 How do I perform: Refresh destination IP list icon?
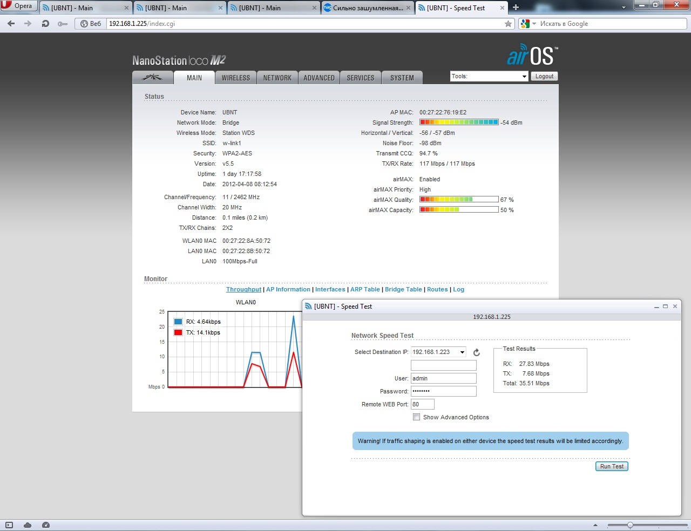pyautogui.click(x=477, y=352)
